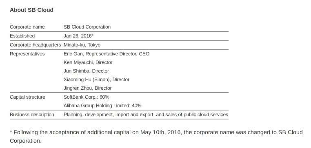Click the Capital structure label
Image resolution: width=311 pixels, height=148 pixels.
click(x=27, y=97)
